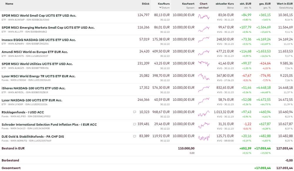Open iShares NASDAQ-100 UCITS ETF USD Acc.
Viewport: 294px width, 171px height.
point(34,88)
